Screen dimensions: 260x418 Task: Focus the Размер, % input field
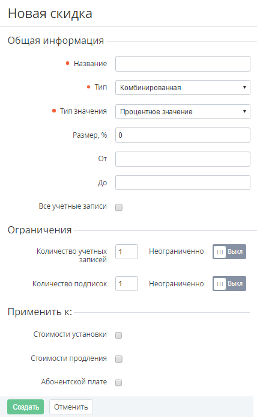183,135
